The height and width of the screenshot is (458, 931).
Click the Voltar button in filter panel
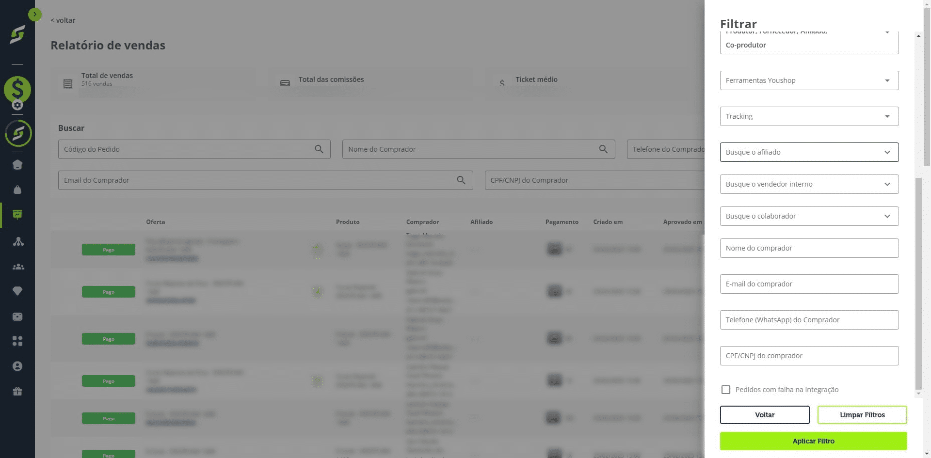[x=765, y=415]
